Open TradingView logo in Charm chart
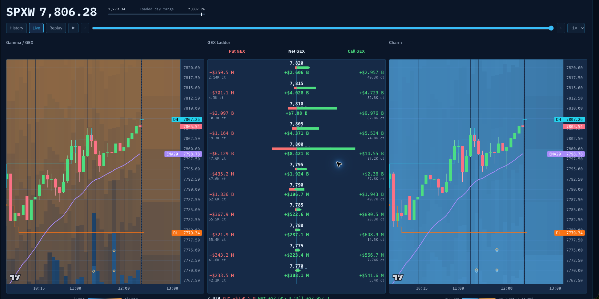This screenshot has width=599, height=299. coord(398,277)
